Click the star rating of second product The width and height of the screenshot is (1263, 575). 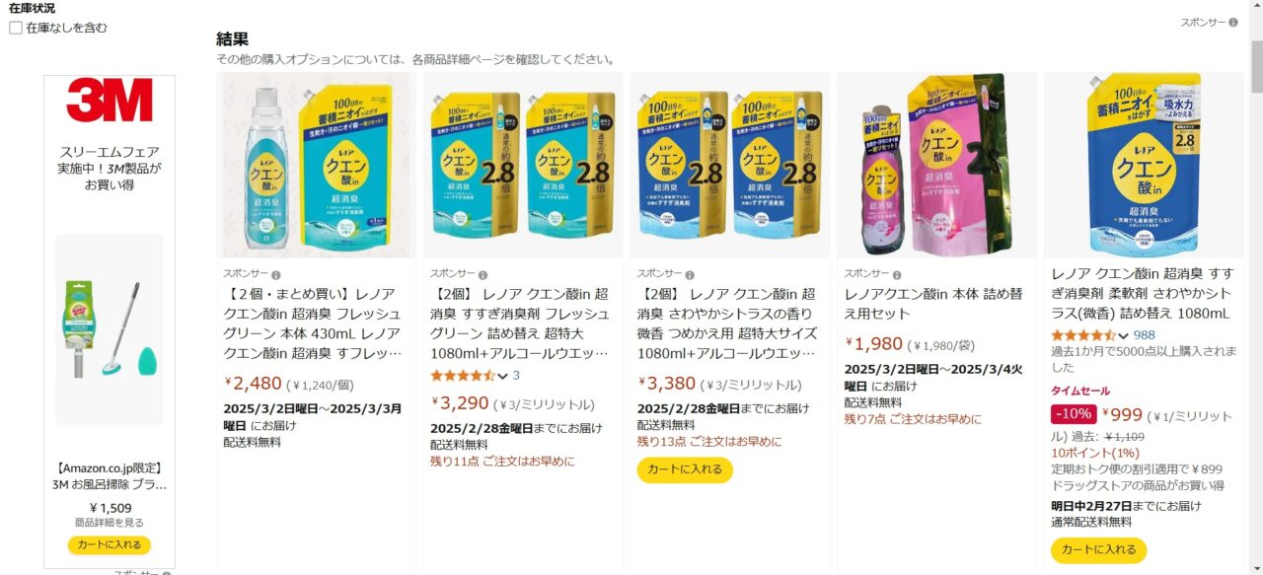click(463, 376)
